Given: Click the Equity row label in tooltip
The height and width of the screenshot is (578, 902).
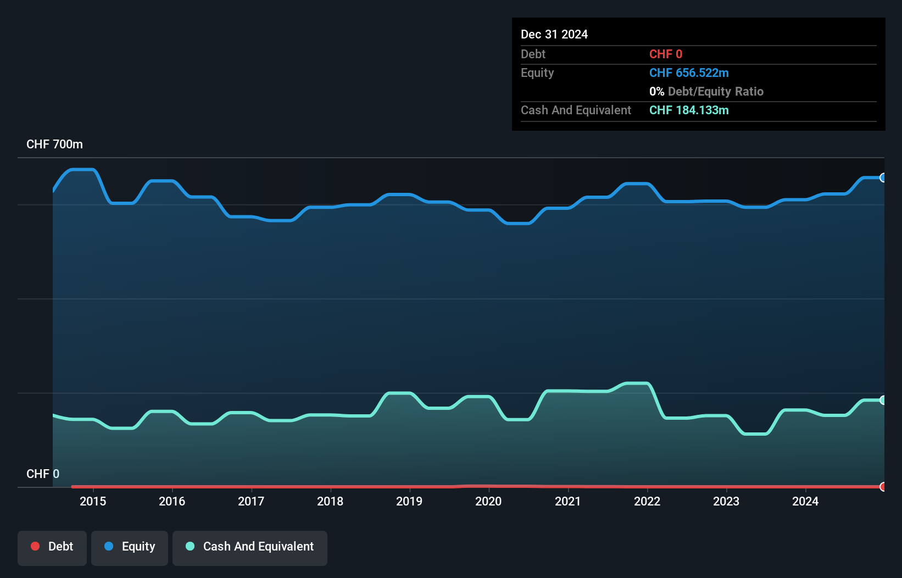Looking at the screenshot, I should 537,73.
